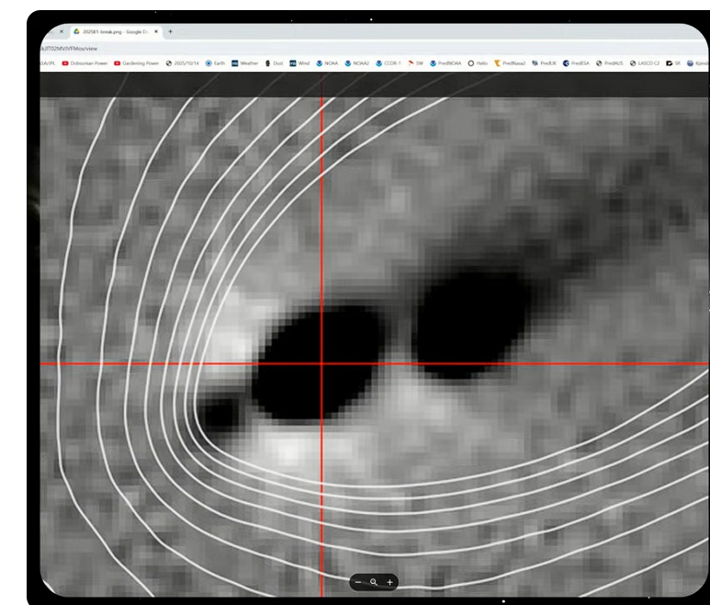710x605 pixels.
Task: Select the Google Drive image tab
Action: [116, 32]
